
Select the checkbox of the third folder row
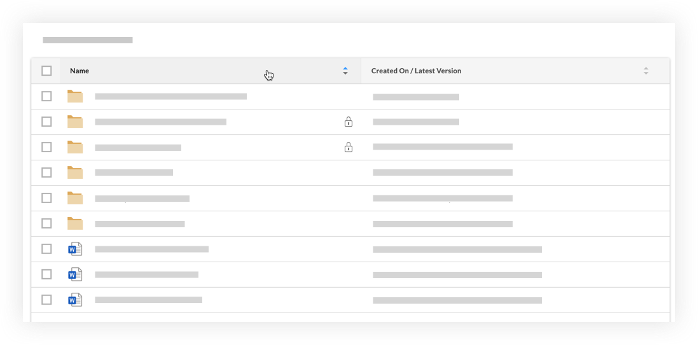(46, 147)
